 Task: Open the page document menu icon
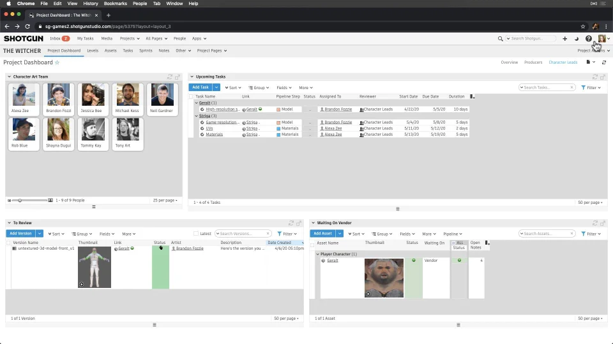pyautogui.click(x=590, y=62)
